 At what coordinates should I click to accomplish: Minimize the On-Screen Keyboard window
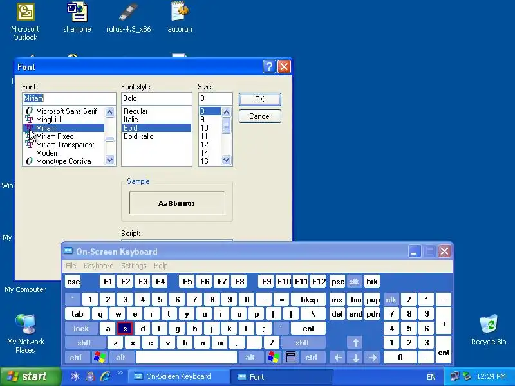pos(414,252)
